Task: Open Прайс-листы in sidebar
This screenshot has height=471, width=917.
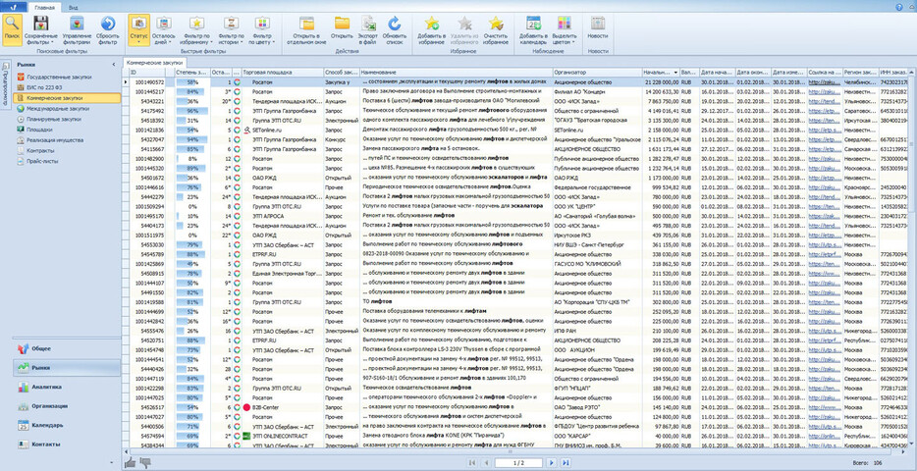Action: point(41,161)
